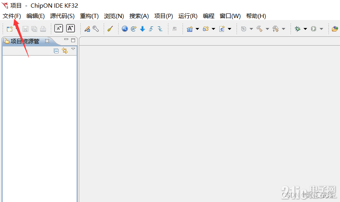Expand the build configuration dropdown arrow
This screenshot has height=202, width=340.
(251, 29)
